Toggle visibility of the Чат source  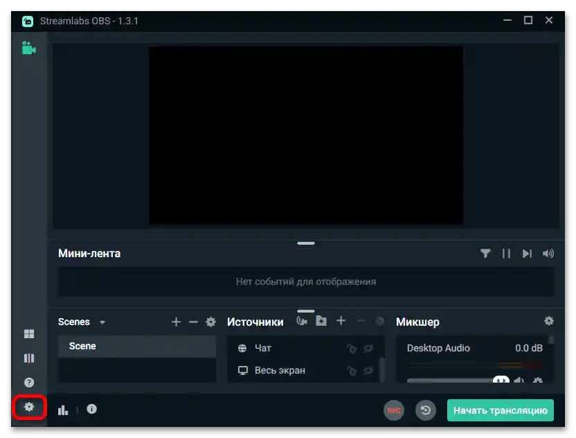click(368, 348)
